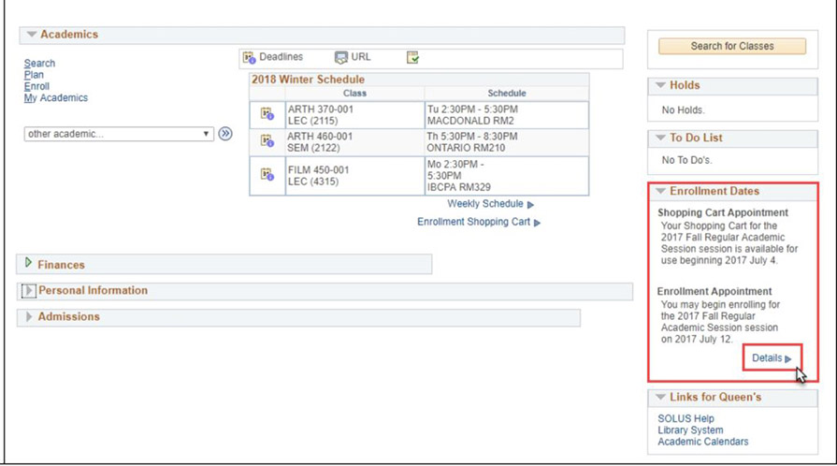837x466 pixels.
Task: Open the Academic Calendars link
Action: 702,442
